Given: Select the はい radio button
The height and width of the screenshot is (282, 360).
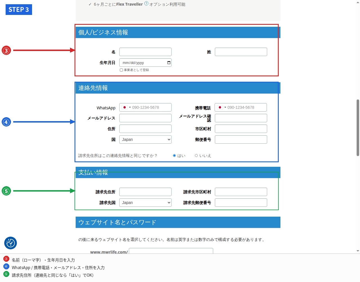Looking at the screenshot, I should pos(174,156).
